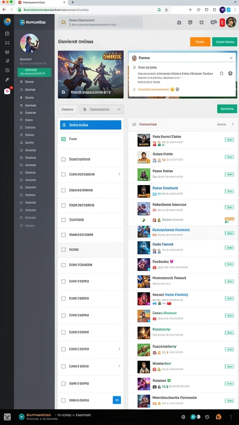The height and width of the screenshot is (425, 239).
Task: Open the profile photo in the top-right header
Action: [231, 22]
